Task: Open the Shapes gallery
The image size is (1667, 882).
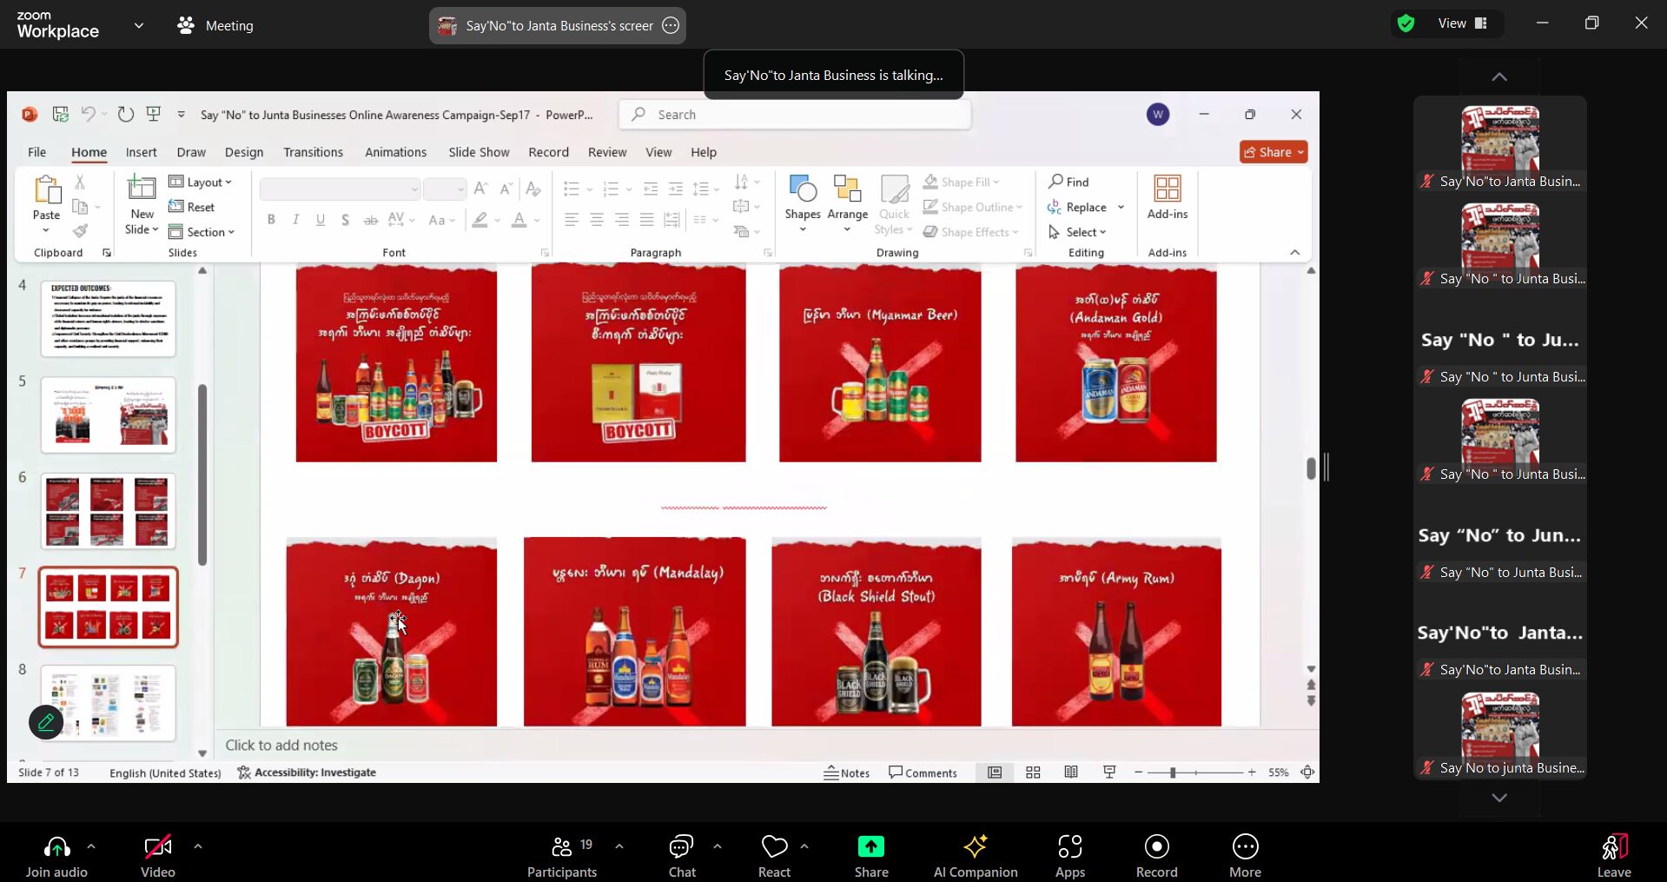Action: [803, 203]
